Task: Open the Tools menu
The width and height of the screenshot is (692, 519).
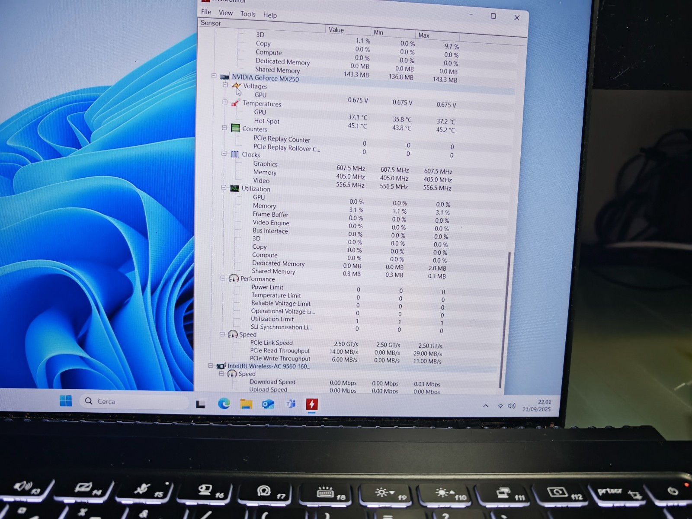Action: (x=248, y=14)
